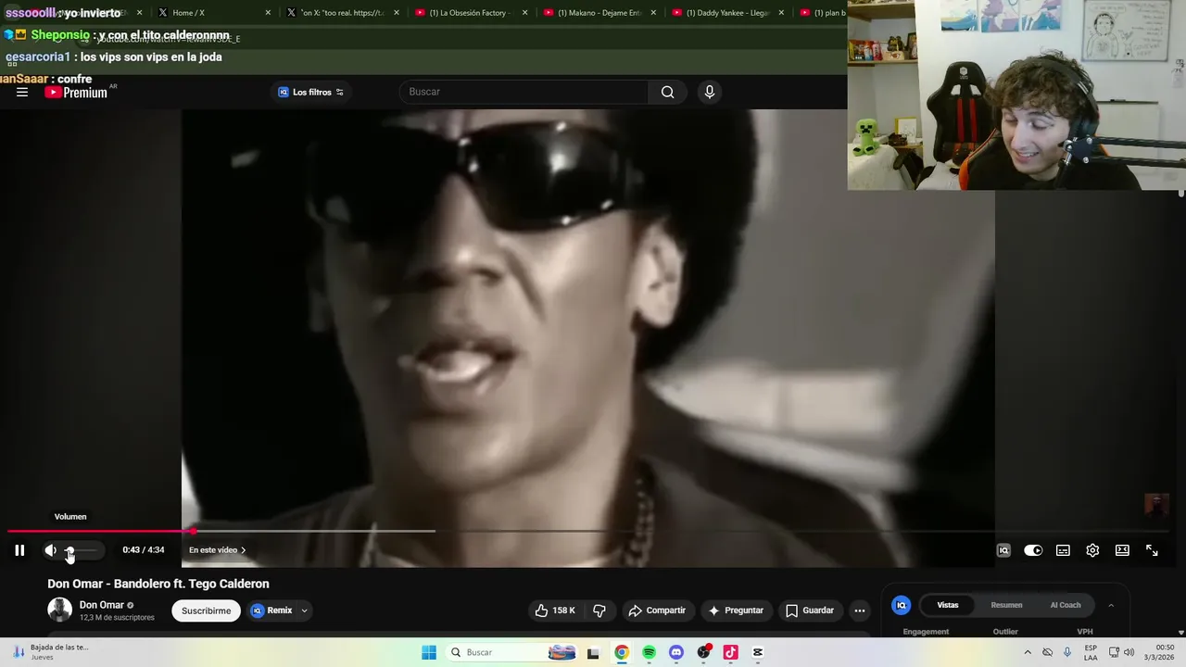The width and height of the screenshot is (1186, 667).
Task: Show hidden system tray icons
Action: (1027, 652)
